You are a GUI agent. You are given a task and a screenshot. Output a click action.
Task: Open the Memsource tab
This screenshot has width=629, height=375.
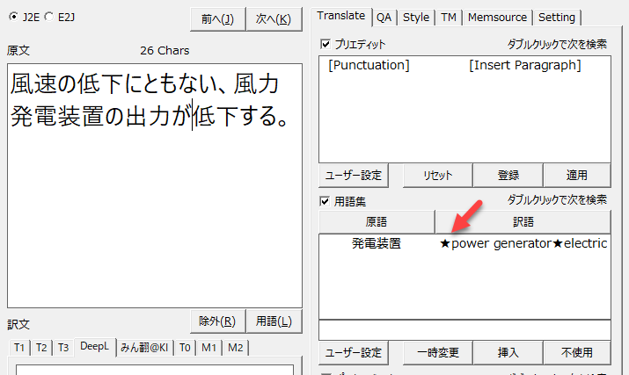497,18
